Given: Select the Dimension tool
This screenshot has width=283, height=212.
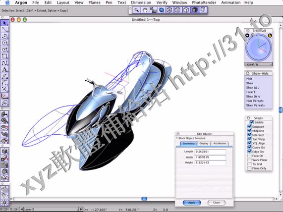Looking at the screenshot, I should (x=4, y=76).
